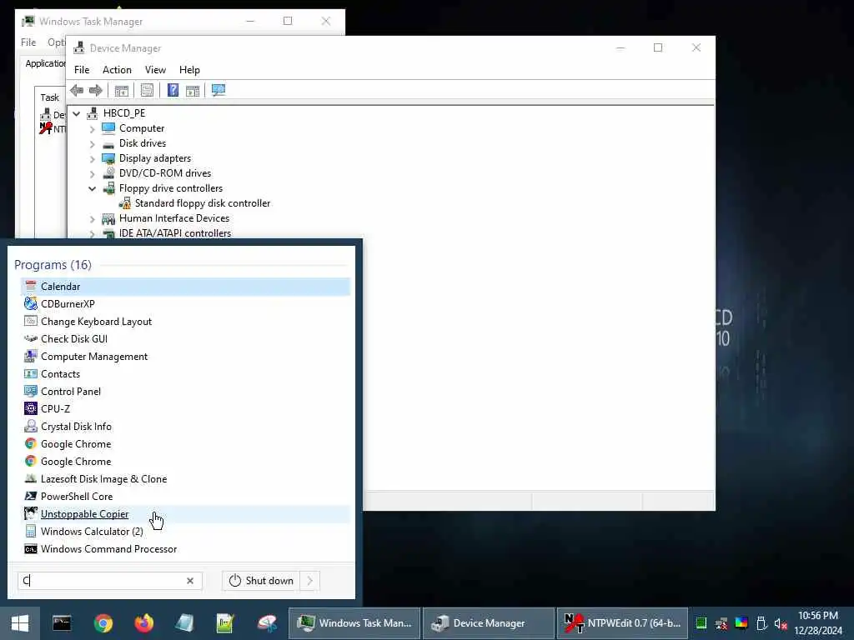Select IDE ATA/ATAPI controllers row
Image resolution: width=854 pixels, height=640 pixels.
pos(175,233)
